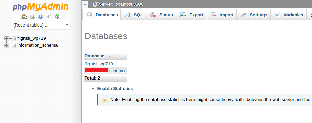Viewport: 312px width, 123px height.
Task: Open the documentation help icon
Action: coord(40,17)
